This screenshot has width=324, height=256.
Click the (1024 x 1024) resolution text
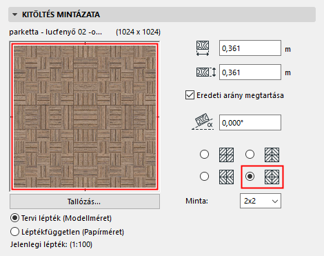click(x=139, y=32)
